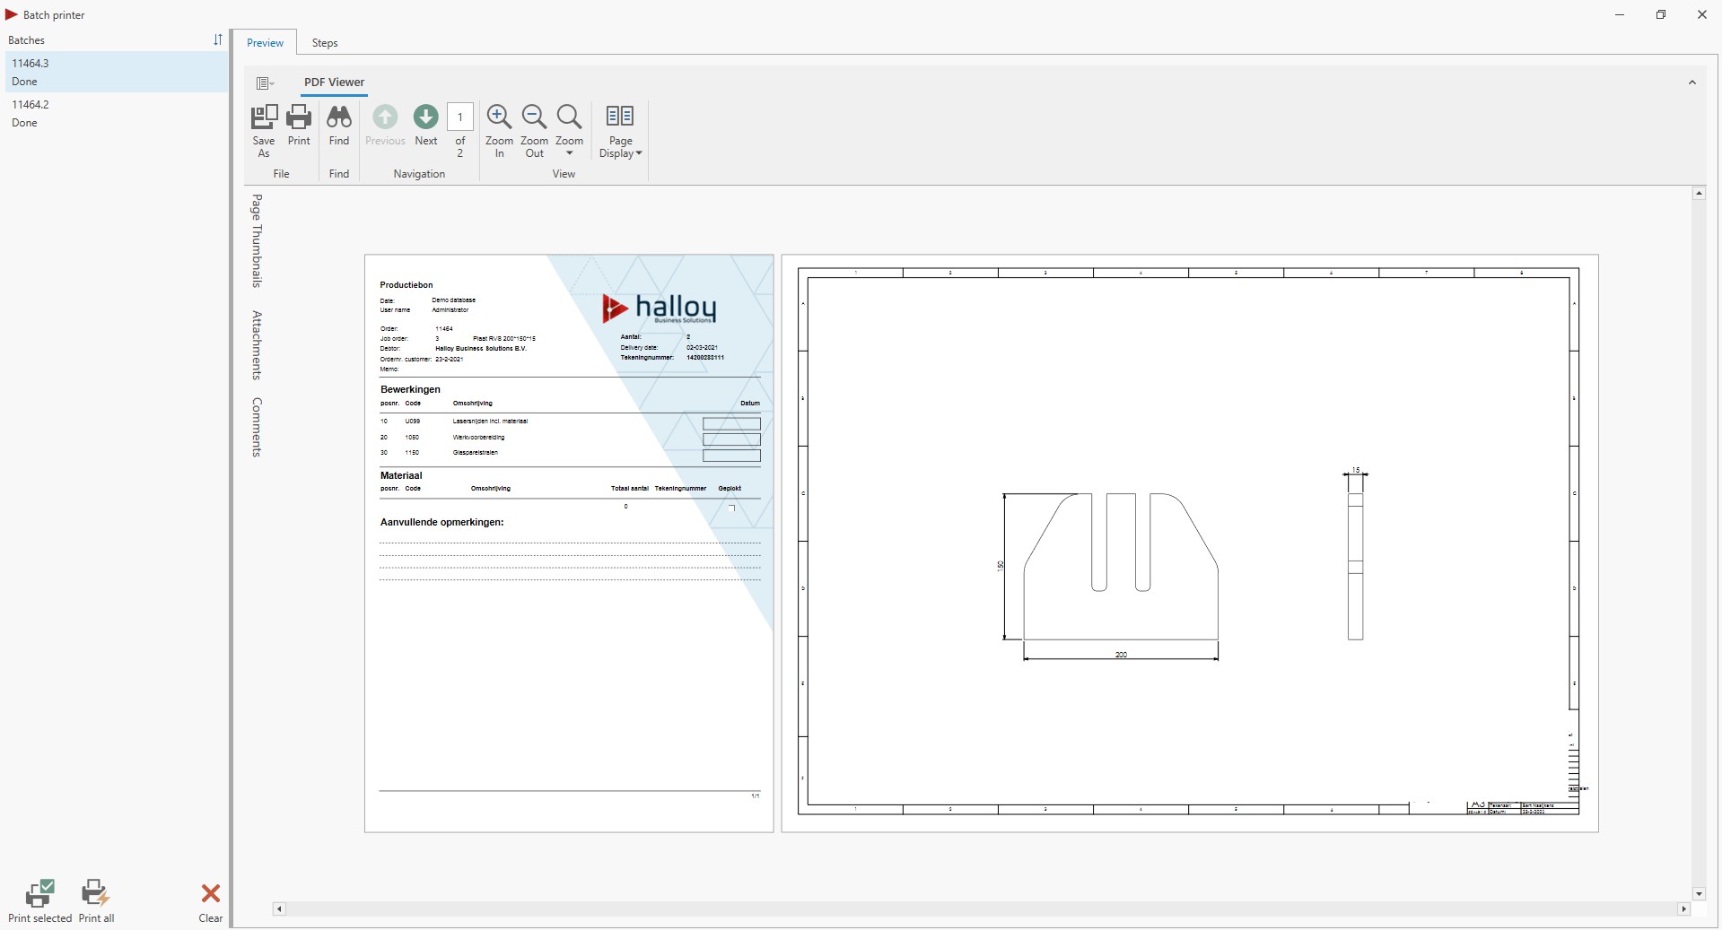The height and width of the screenshot is (930, 1722).
Task: Restore down the Batch printer window
Action: point(1661,14)
